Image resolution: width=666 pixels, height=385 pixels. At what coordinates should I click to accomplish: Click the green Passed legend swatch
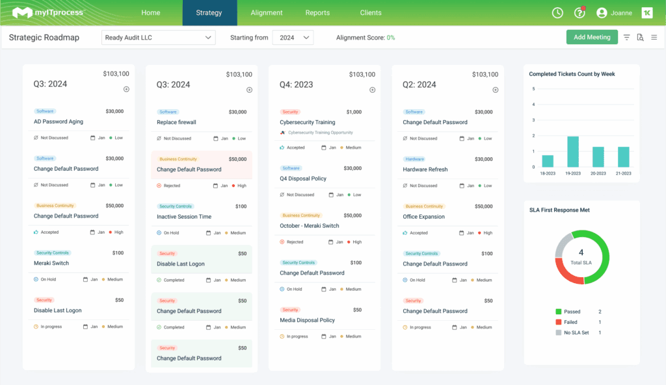(x=558, y=312)
